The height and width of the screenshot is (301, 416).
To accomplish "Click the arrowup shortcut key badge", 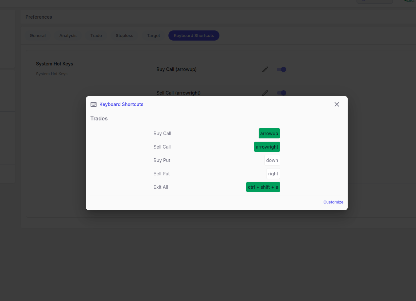I will [269, 133].
